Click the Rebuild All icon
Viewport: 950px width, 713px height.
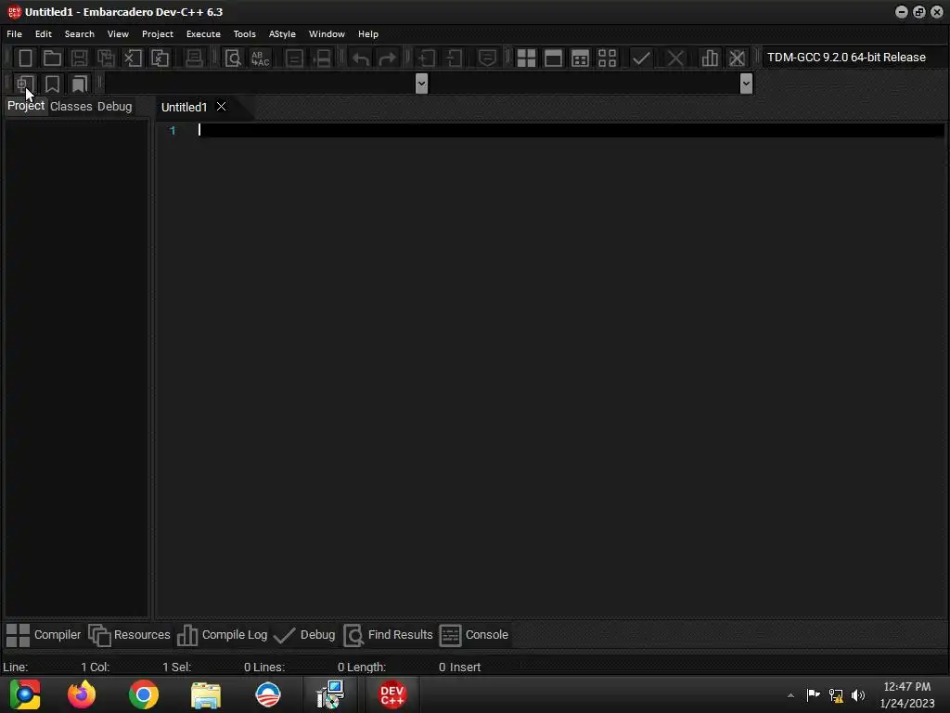coord(607,58)
